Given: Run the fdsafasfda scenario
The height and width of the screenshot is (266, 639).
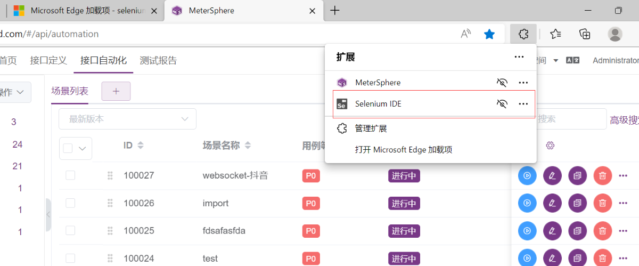Looking at the screenshot, I should coord(527,231).
